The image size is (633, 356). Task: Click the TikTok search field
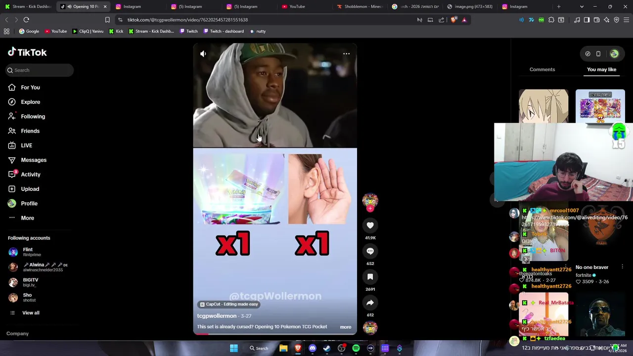[40, 70]
